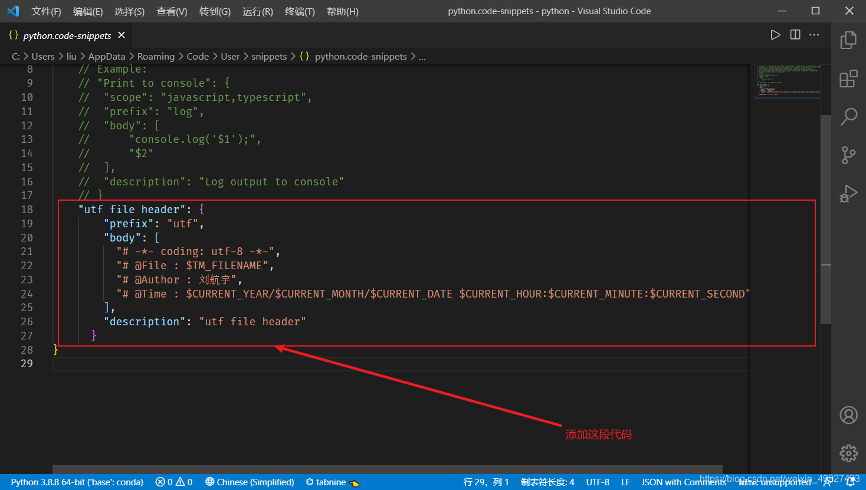Click the "body": [ line on row 20
The height and width of the screenshot is (490, 866).
[x=132, y=238]
